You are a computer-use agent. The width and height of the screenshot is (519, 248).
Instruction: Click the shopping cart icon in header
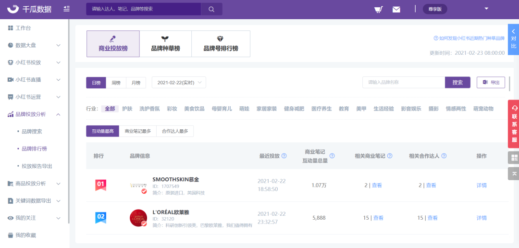pos(378,9)
